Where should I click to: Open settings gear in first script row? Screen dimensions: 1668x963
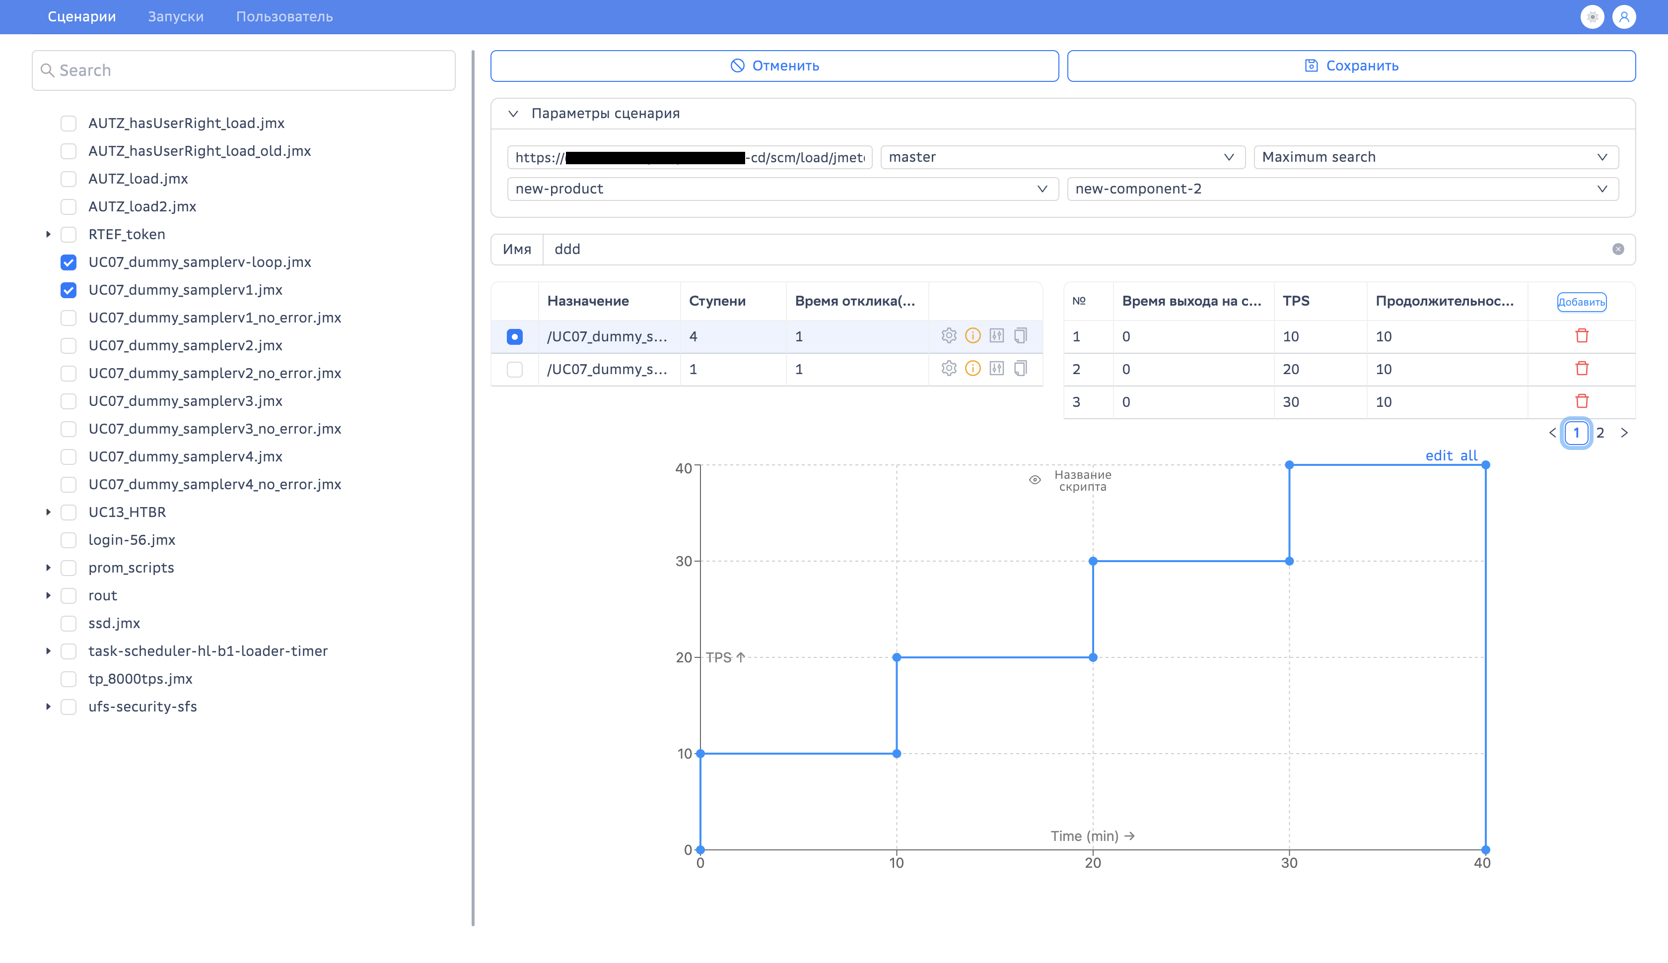coord(949,335)
